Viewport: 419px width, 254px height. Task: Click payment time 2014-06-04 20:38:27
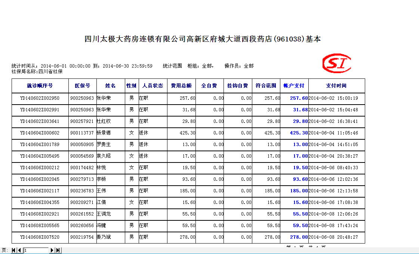pos(333,156)
